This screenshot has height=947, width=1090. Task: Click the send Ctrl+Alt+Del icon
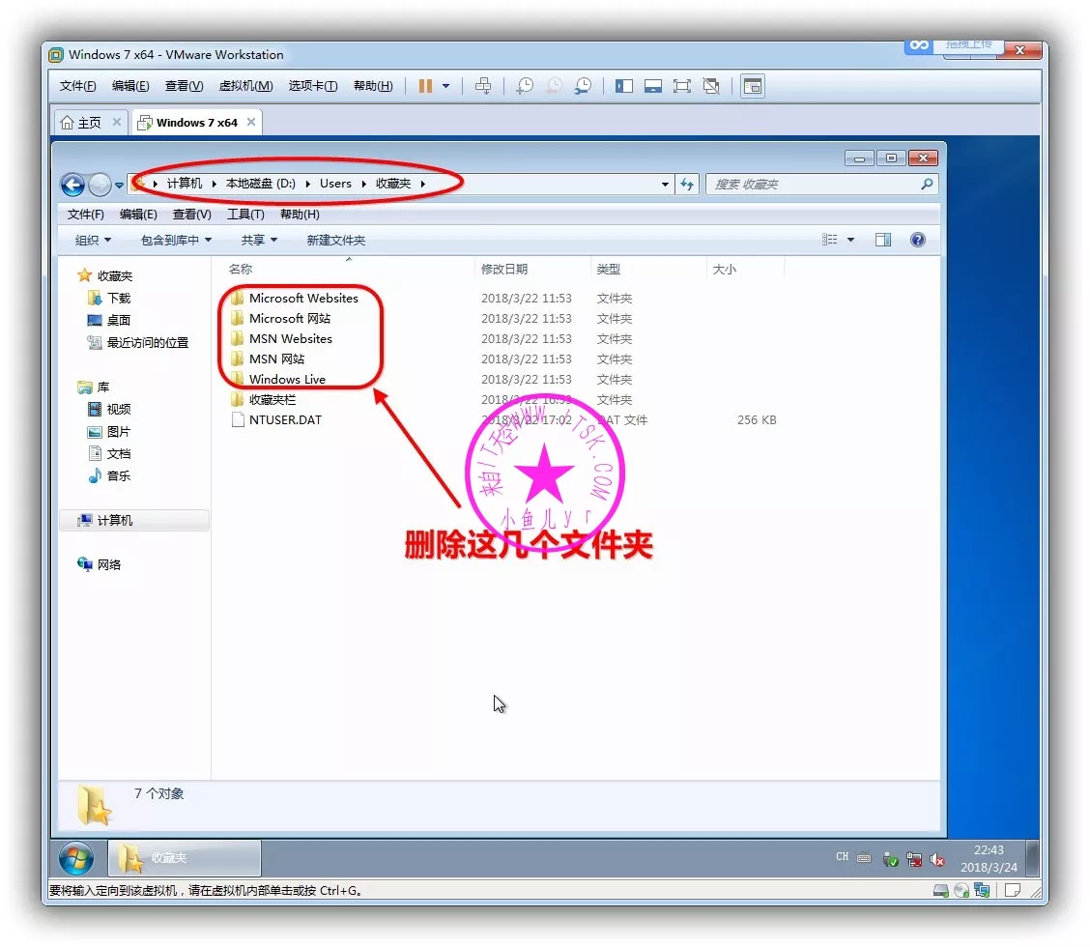(483, 86)
